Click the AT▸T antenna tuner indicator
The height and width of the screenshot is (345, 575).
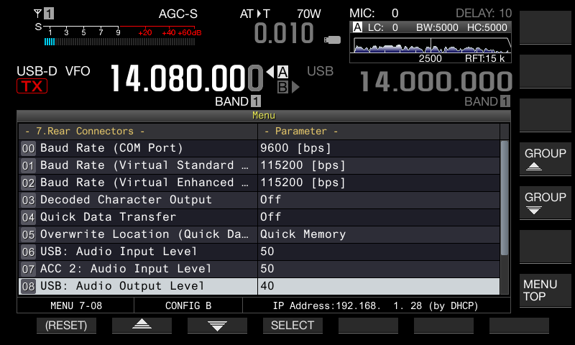coord(255,14)
